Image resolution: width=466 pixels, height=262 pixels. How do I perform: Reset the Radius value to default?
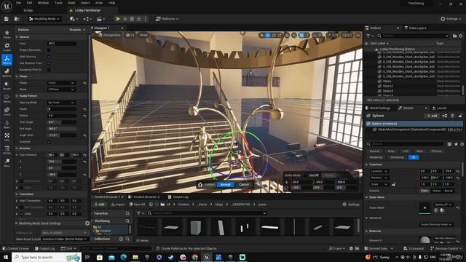(x=84, y=116)
